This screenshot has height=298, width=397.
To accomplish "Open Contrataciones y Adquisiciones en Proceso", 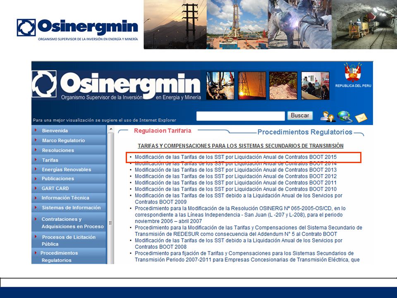I will 73,223.
